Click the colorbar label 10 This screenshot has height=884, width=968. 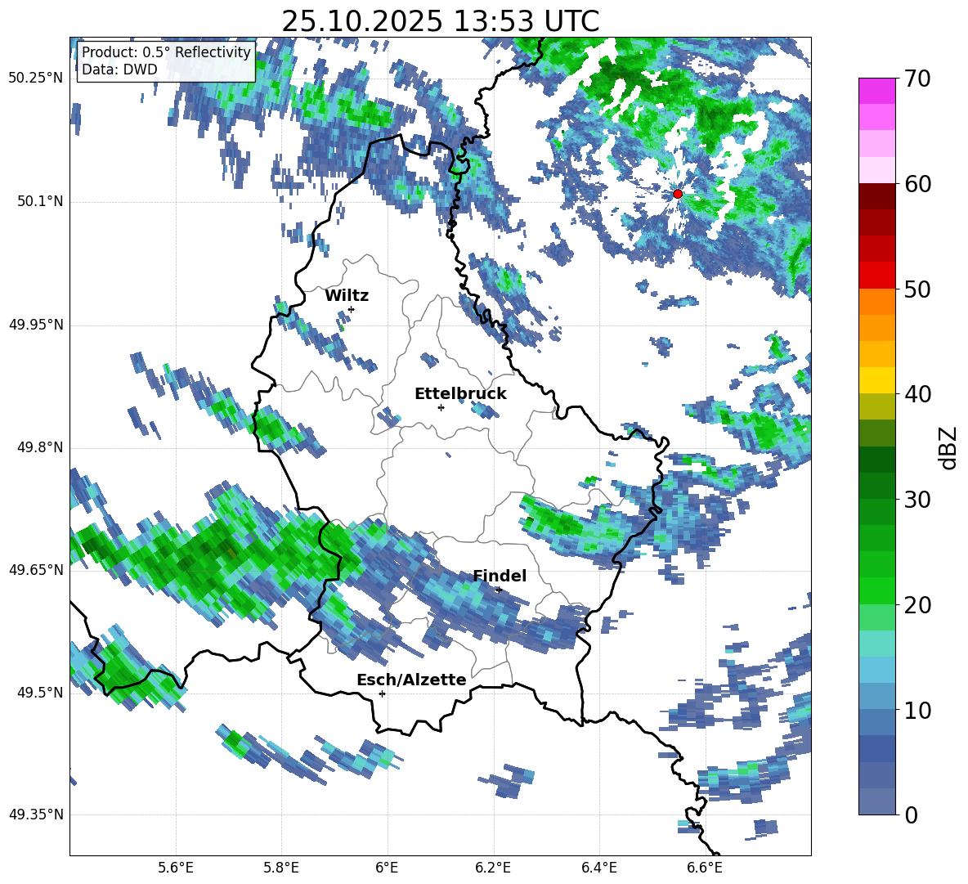click(918, 710)
